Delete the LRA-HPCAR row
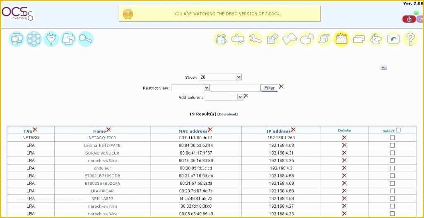 click(344, 191)
